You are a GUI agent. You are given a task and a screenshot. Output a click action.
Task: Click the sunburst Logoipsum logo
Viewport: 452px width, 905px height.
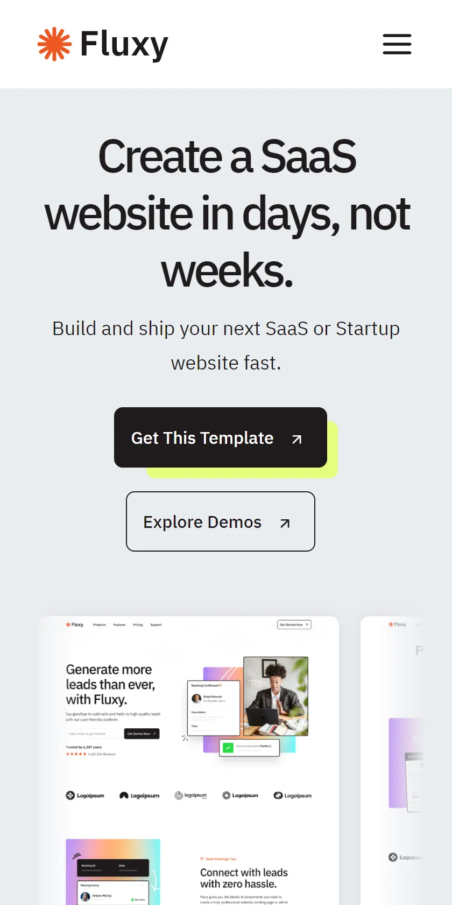240,796
